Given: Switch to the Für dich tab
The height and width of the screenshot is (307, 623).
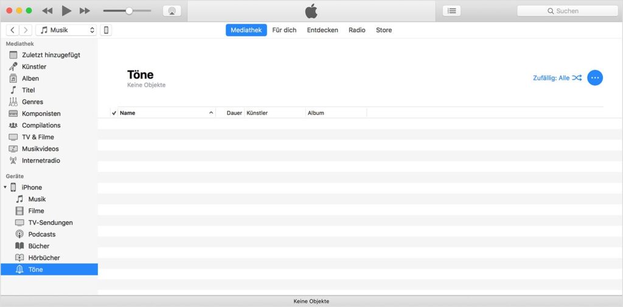Looking at the screenshot, I should (285, 30).
